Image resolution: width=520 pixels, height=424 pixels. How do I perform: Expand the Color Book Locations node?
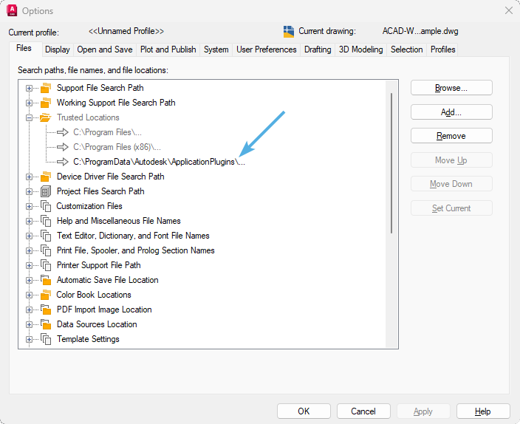[30, 295]
